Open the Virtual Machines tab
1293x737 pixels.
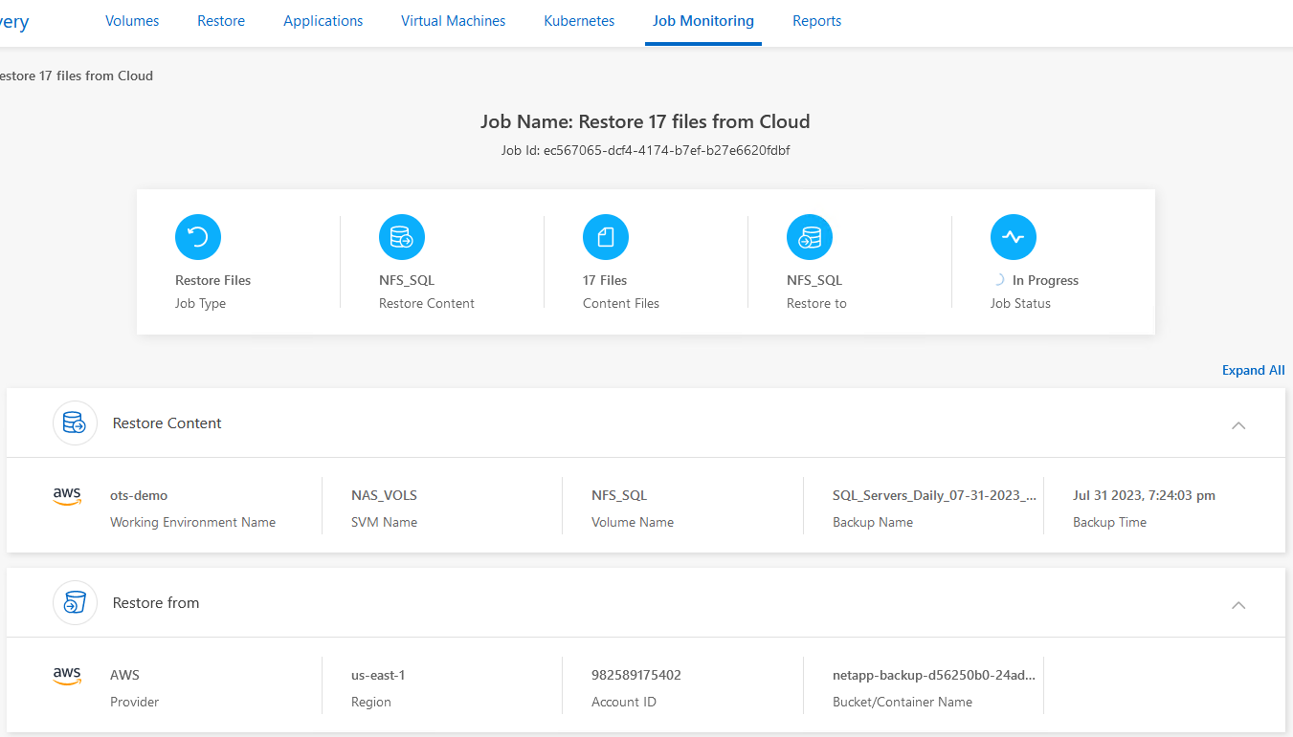454,21
